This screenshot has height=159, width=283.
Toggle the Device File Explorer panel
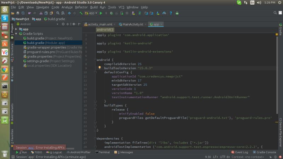click(281, 132)
